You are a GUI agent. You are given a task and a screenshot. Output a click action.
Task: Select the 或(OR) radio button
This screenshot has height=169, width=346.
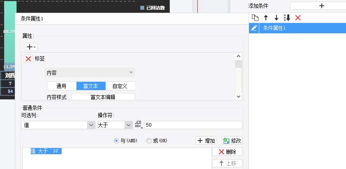[x=149, y=141]
